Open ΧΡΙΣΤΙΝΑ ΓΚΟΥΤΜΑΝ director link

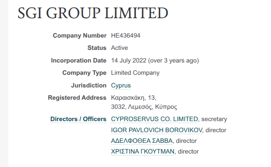tap(143, 151)
